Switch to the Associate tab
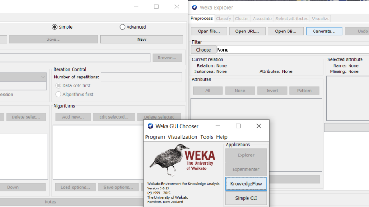 (262, 19)
